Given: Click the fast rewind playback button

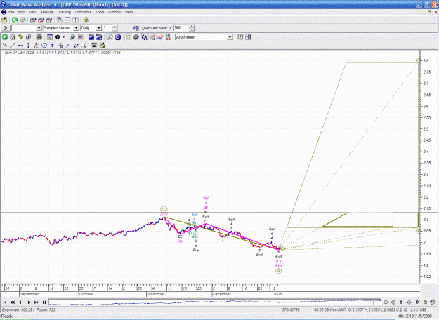Looking at the screenshot, I should click(x=13, y=302).
